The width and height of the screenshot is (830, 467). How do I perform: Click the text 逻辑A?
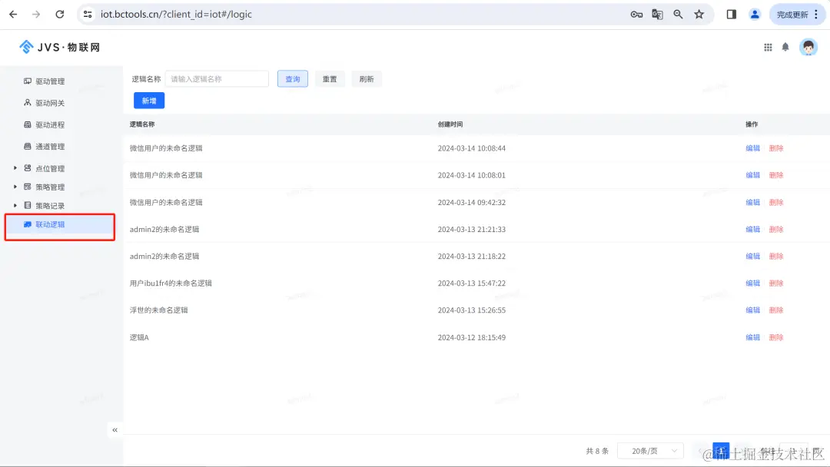coord(139,337)
